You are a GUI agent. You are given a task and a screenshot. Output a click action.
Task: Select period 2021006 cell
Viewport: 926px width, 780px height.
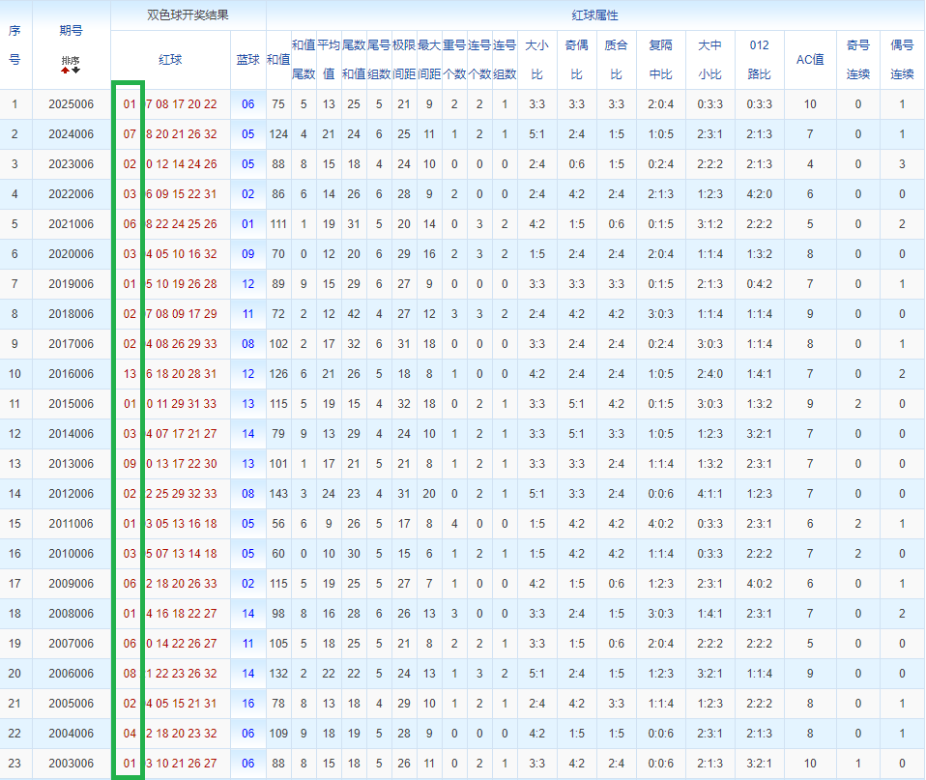[71, 224]
